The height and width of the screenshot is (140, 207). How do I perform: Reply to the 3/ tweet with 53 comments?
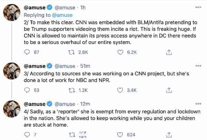click(x=27, y=90)
